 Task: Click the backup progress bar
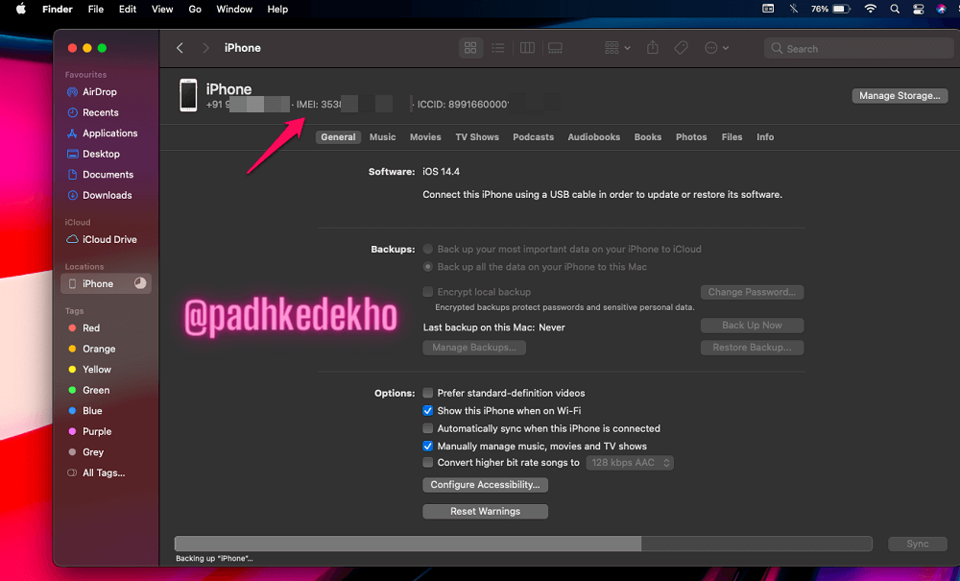[x=523, y=544]
